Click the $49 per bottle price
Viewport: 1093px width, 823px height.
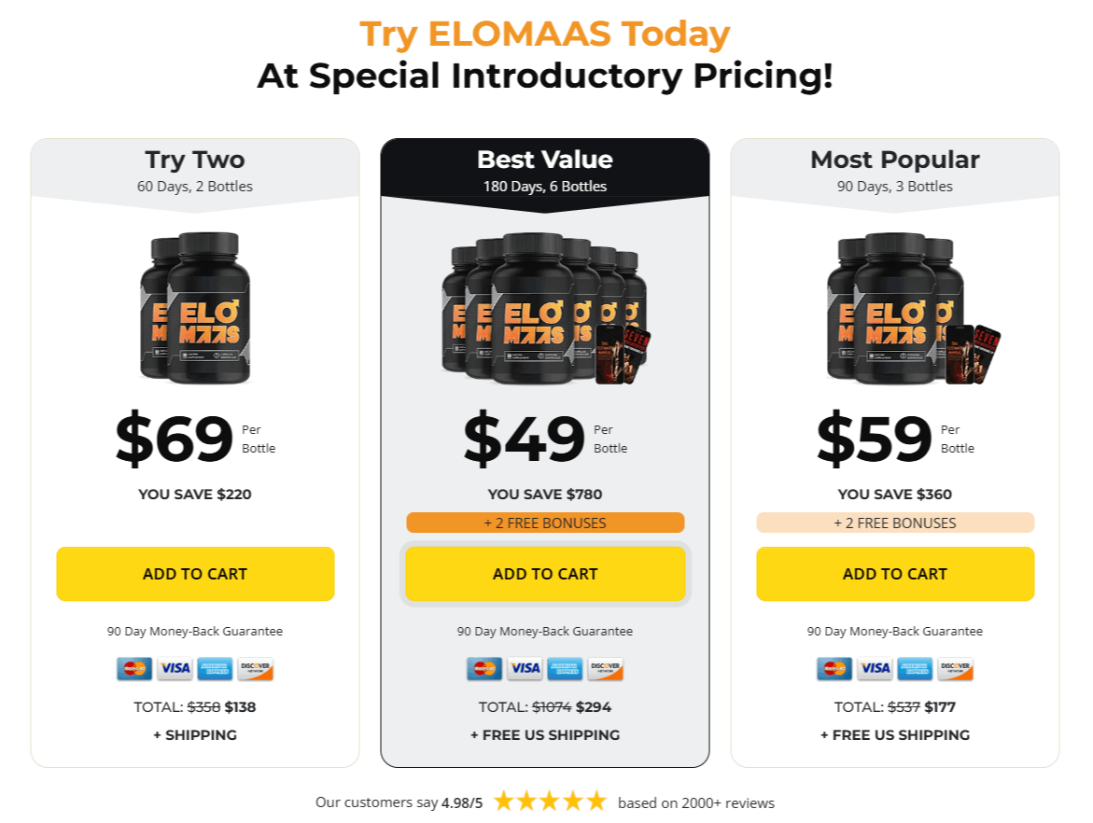pyautogui.click(x=545, y=438)
